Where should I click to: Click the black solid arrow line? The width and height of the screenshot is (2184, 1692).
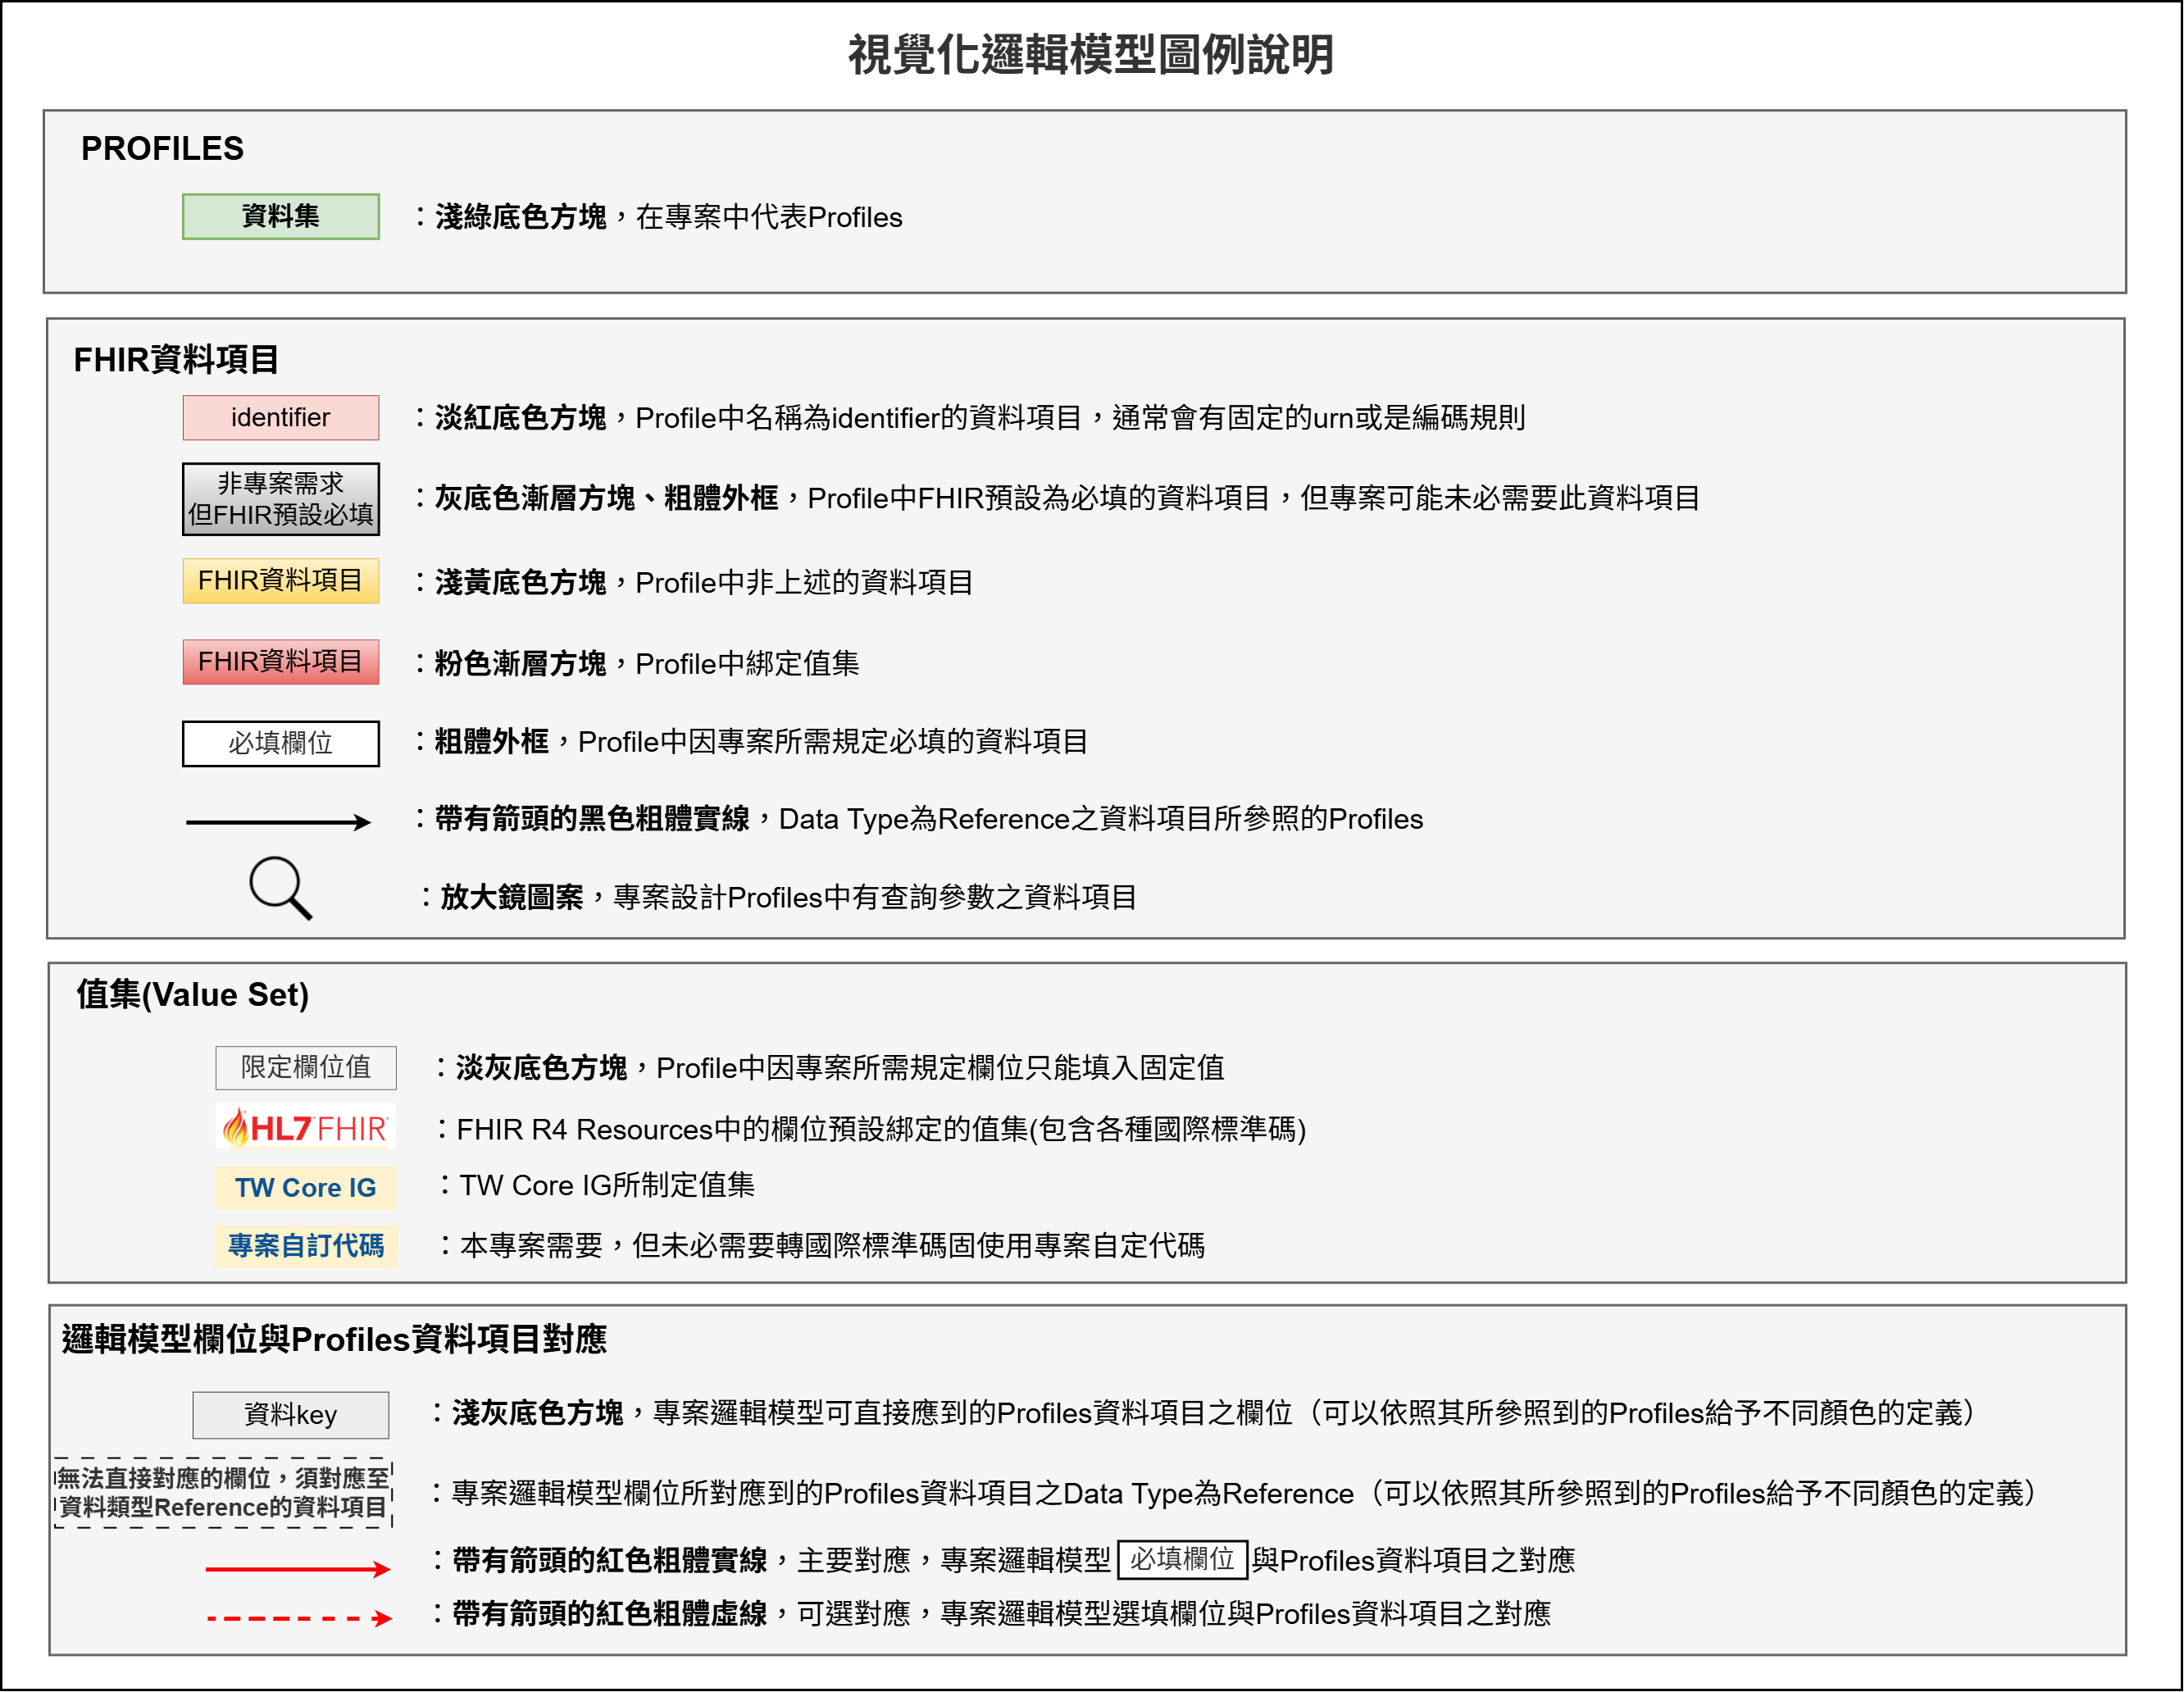(x=277, y=822)
